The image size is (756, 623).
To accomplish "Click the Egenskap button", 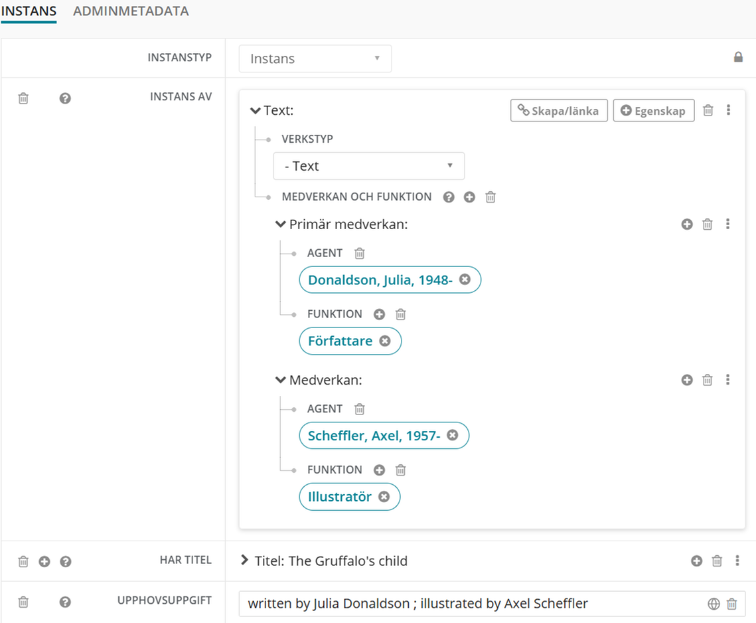I will coord(653,111).
